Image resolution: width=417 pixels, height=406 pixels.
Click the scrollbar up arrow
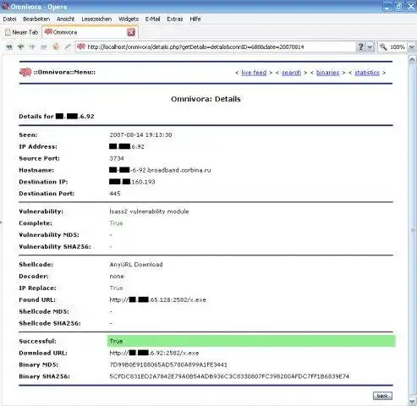pyautogui.click(x=412, y=60)
